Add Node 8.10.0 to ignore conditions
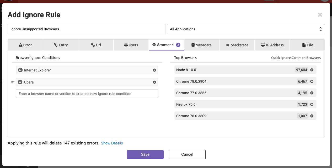This screenshot has height=168, width=332. coord(312,70)
